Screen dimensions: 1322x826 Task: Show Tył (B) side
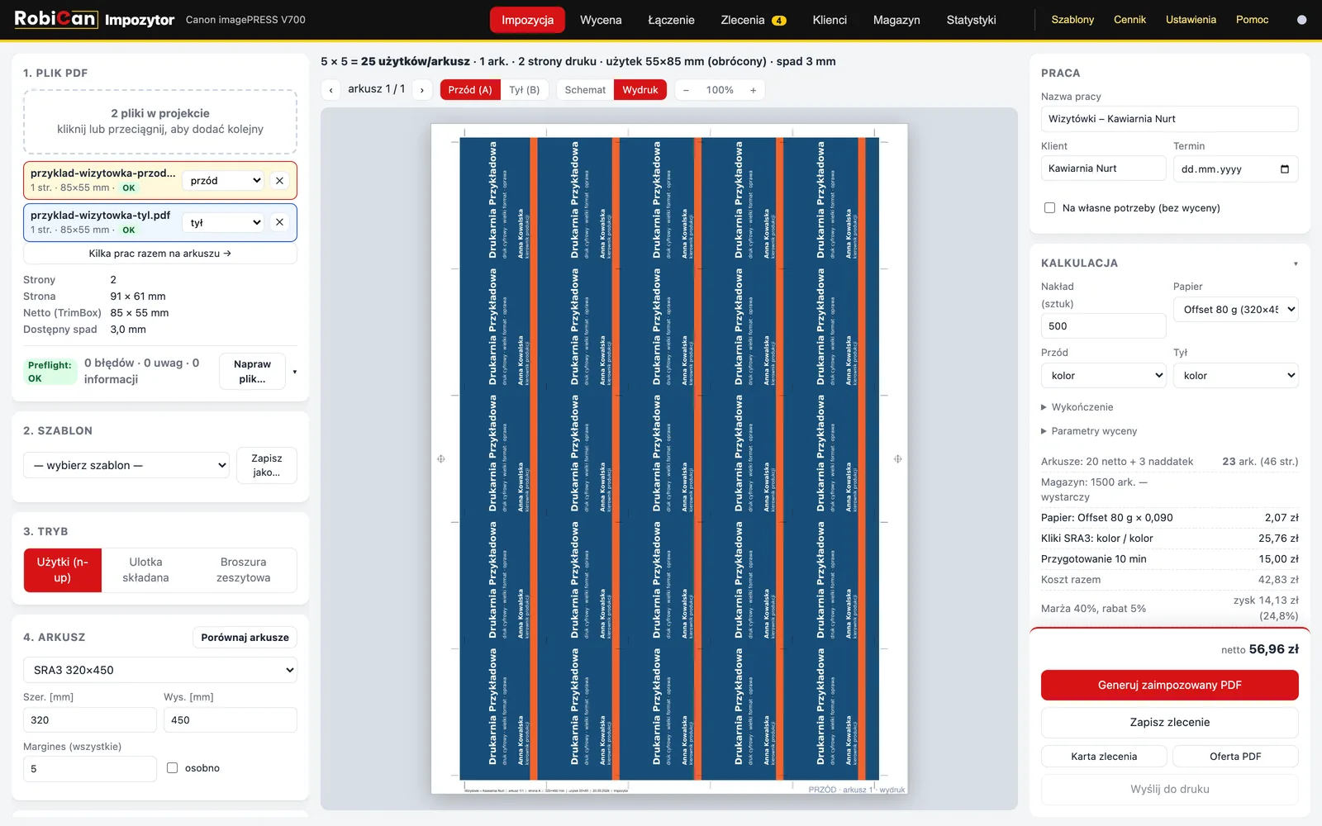[524, 90]
